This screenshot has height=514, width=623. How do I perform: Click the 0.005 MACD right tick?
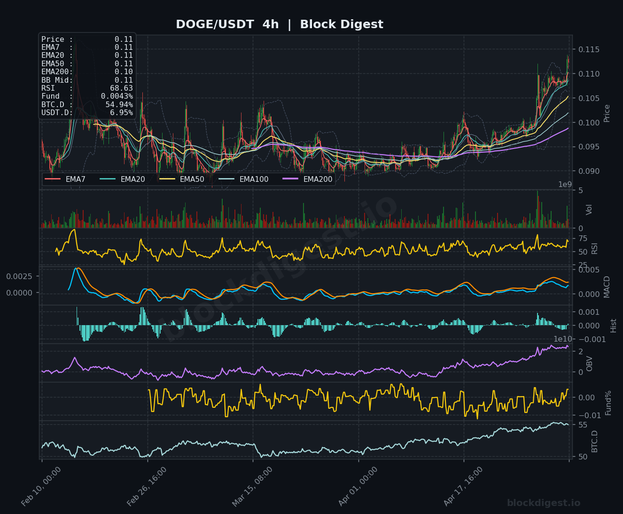pos(589,270)
